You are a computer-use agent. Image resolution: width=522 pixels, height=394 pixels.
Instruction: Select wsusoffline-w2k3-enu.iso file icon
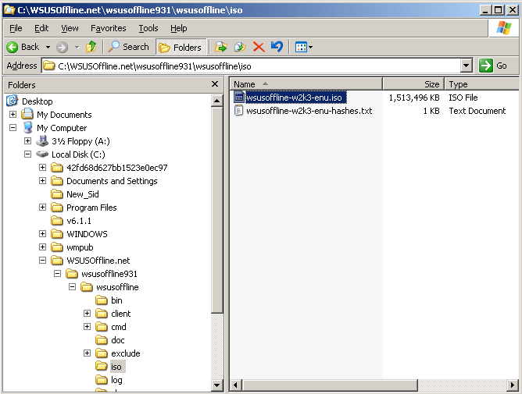click(x=239, y=97)
